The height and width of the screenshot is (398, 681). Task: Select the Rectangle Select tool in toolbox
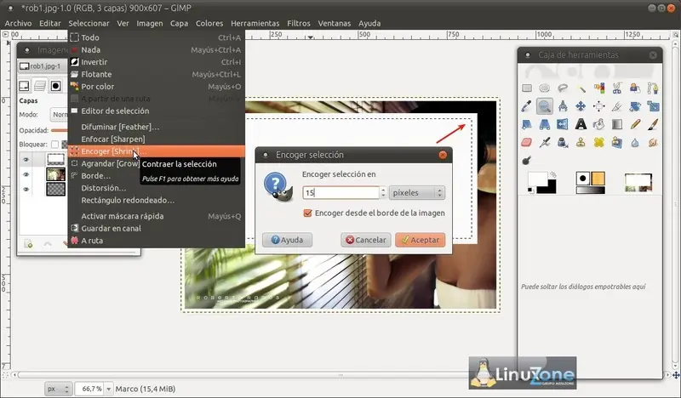tap(527, 88)
